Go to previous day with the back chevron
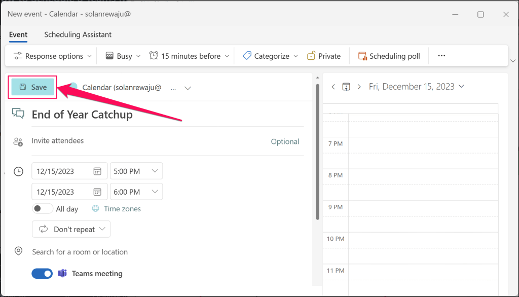519x297 pixels. point(334,86)
